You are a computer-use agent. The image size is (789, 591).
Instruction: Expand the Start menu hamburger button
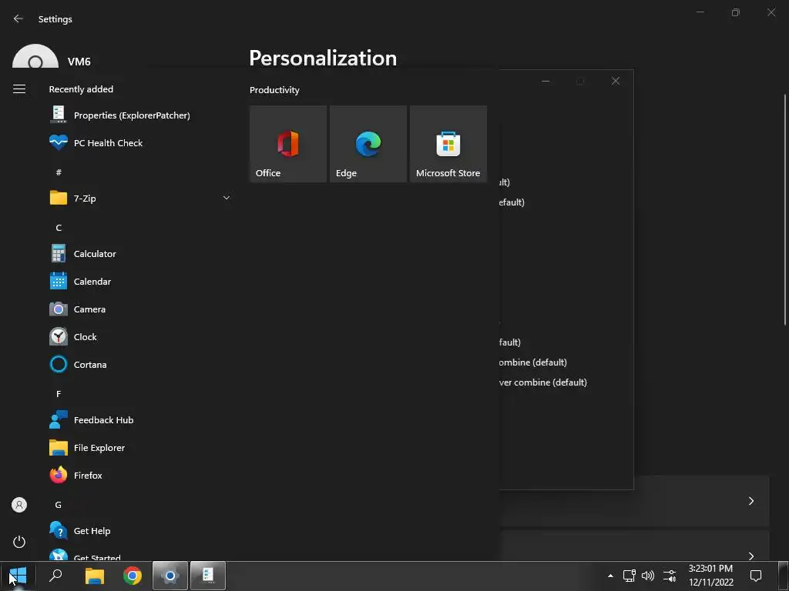pyautogui.click(x=19, y=89)
